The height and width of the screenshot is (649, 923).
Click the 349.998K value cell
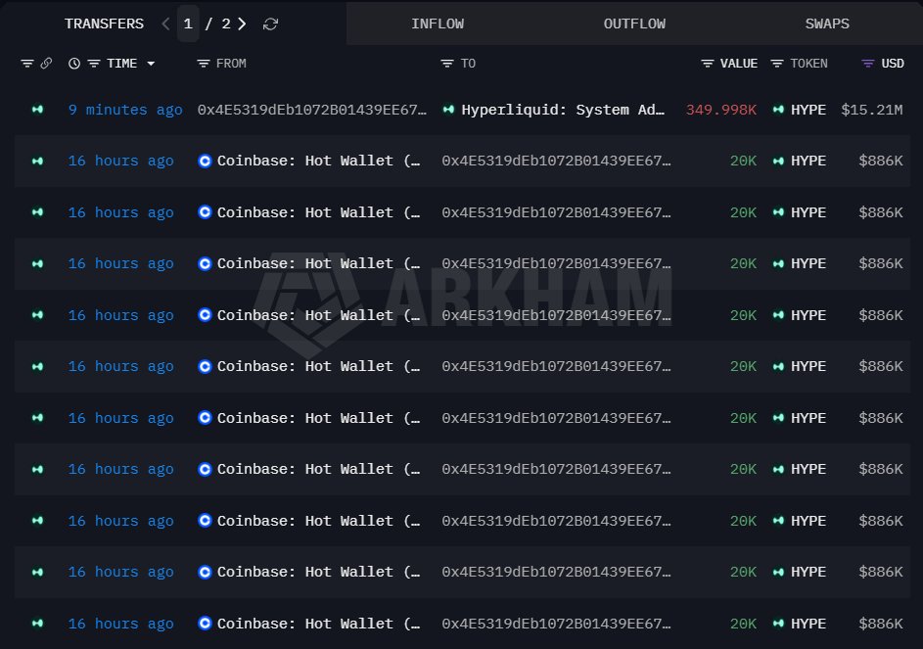pyautogui.click(x=720, y=110)
